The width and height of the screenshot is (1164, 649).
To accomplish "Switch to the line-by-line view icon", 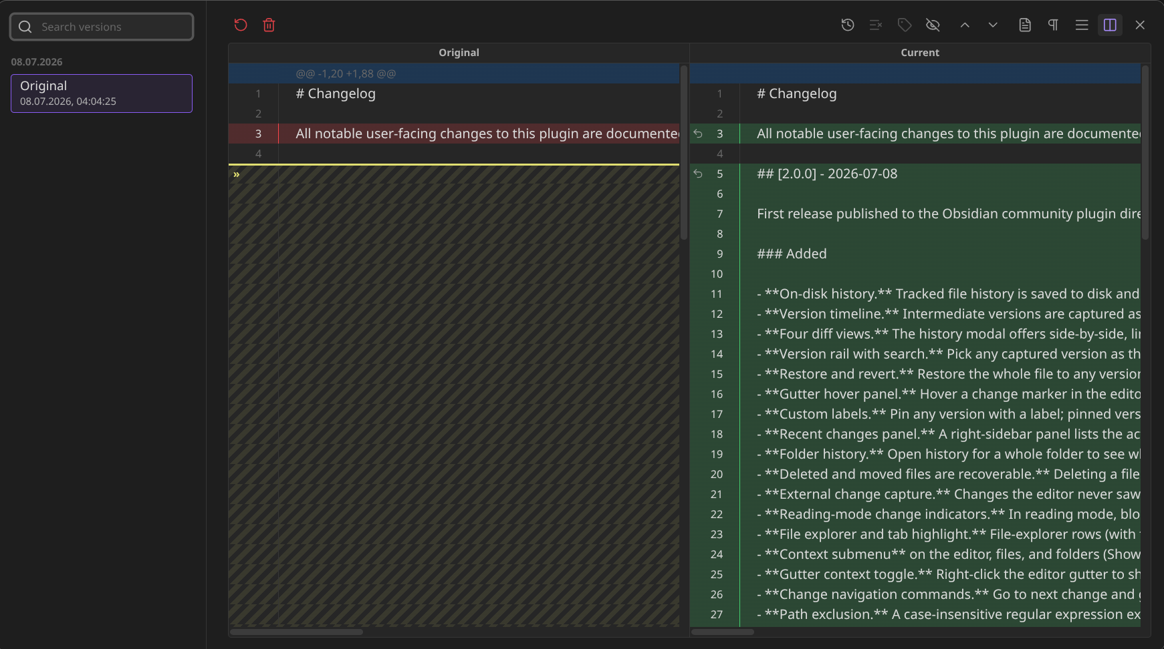I will click(x=1082, y=25).
